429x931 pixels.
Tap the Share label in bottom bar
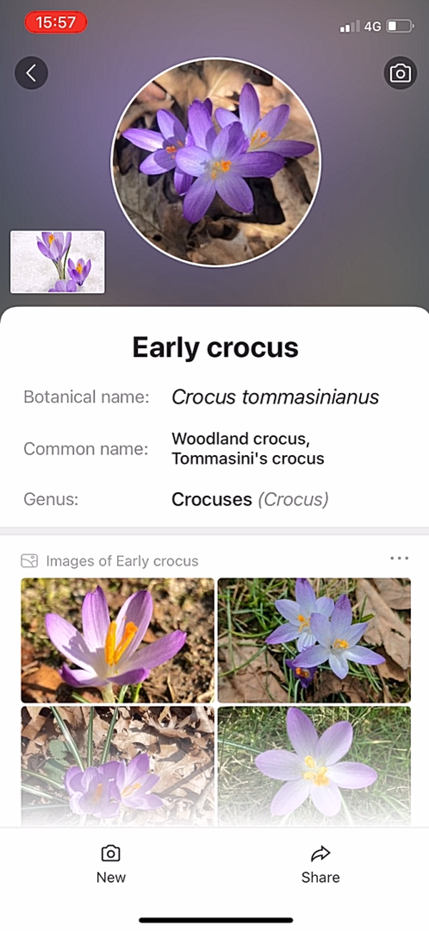click(320, 877)
